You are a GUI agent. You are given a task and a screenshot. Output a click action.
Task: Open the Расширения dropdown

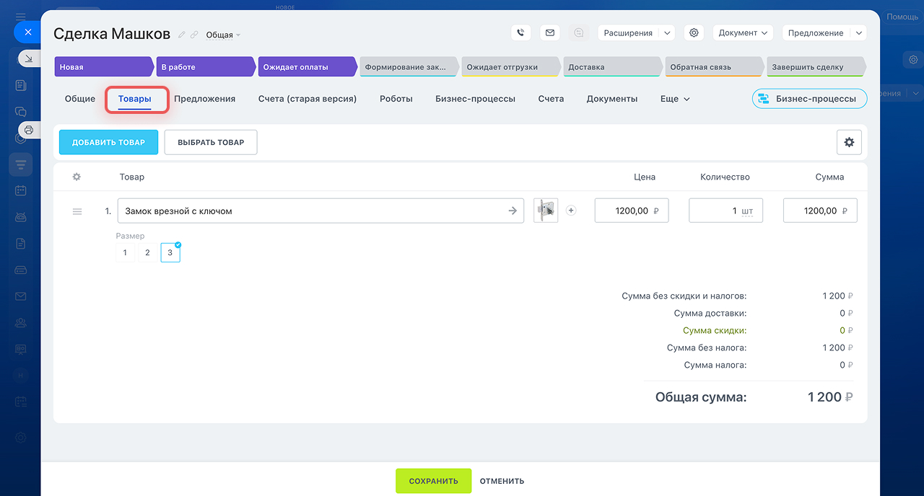(635, 32)
